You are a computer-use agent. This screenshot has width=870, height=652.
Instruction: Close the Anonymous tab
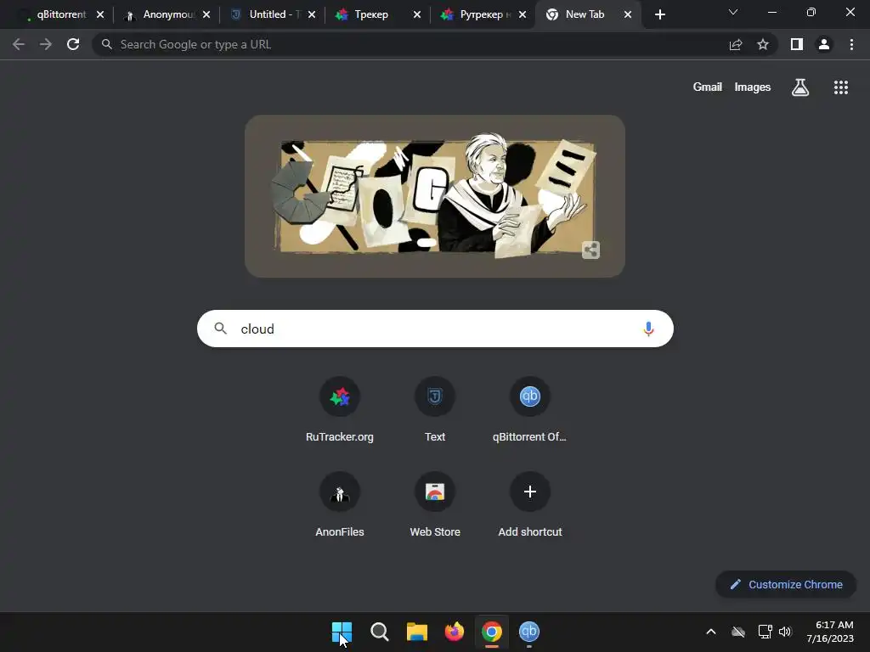206,14
